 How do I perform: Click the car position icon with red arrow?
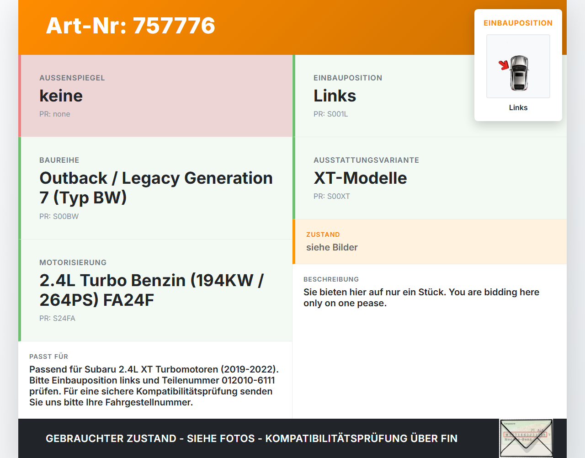pos(518,66)
